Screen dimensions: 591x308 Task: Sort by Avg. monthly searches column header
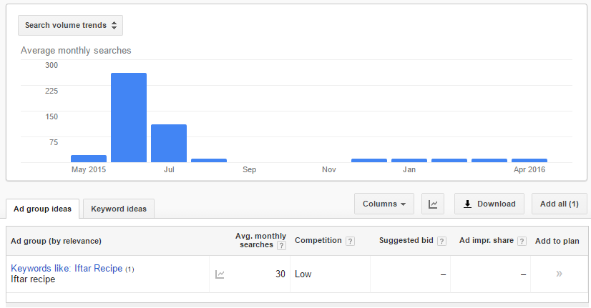pos(260,240)
